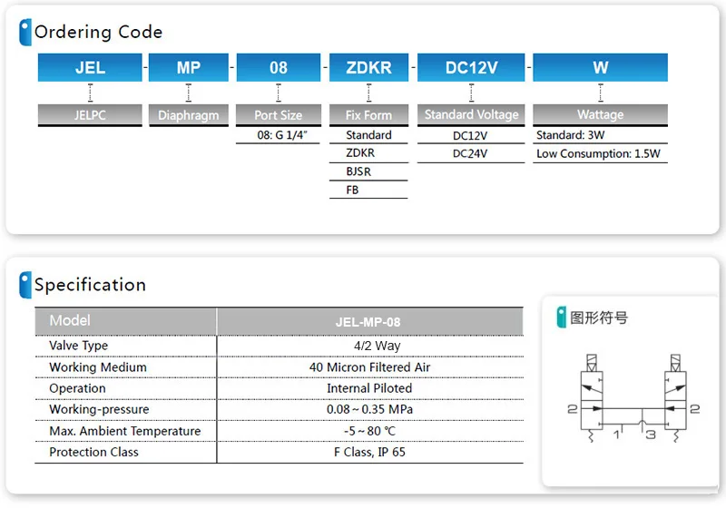Viewport: 726px width, 508px height.
Task: Click the 'F Class, IP 65' value
Action: pyautogui.click(x=369, y=452)
